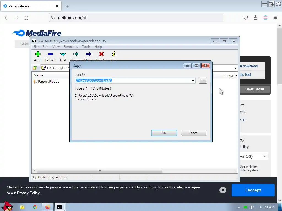Click the horizontal scrollbar in the 7-Zip file list
Screen dimensions: 282x211
[x=99, y=171]
